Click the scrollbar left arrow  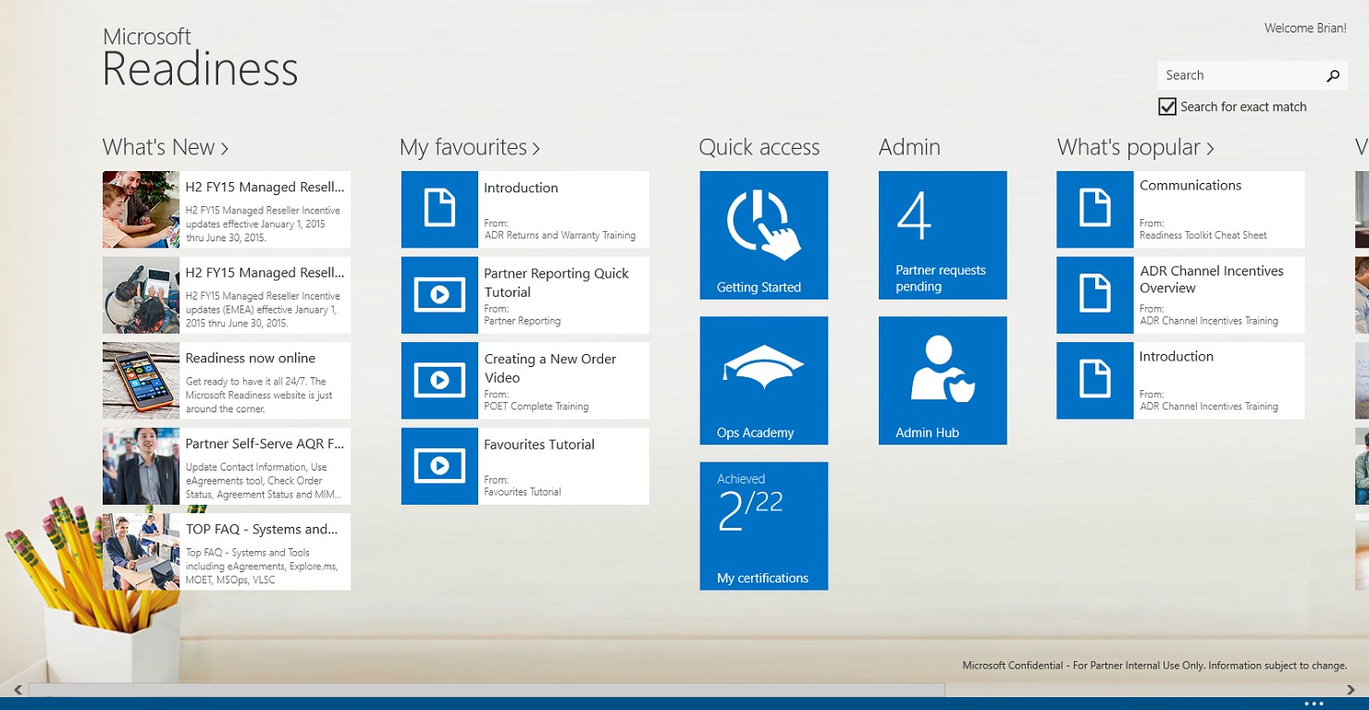pyautogui.click(x=18, y=690)
